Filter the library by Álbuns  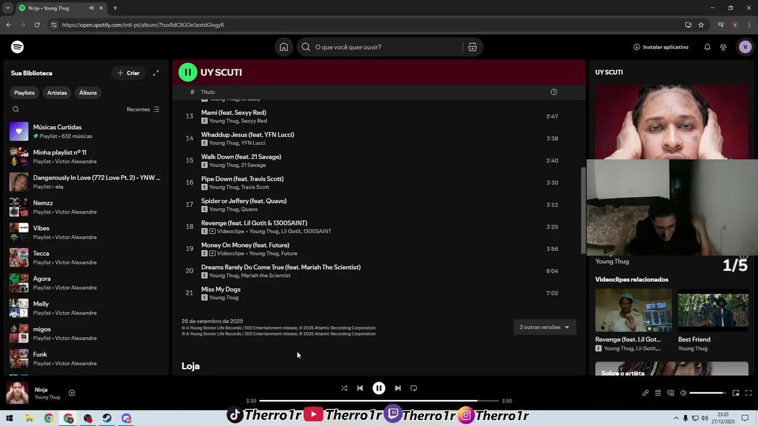(88, 92)
